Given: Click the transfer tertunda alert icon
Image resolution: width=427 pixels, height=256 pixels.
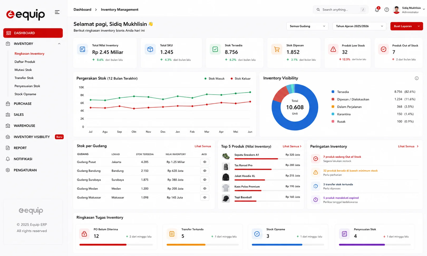Looking at the screenshot, I should tap(316, 186).
